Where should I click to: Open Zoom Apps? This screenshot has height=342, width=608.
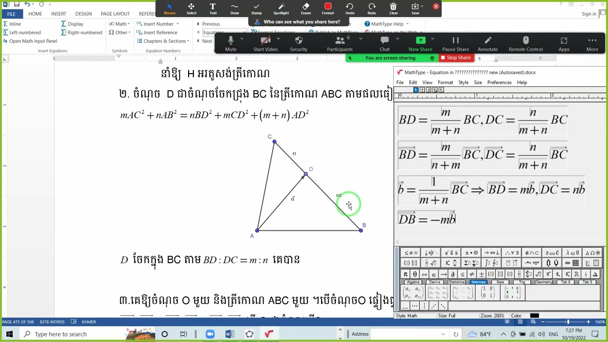pyautogui.click(x=564, y=44)
